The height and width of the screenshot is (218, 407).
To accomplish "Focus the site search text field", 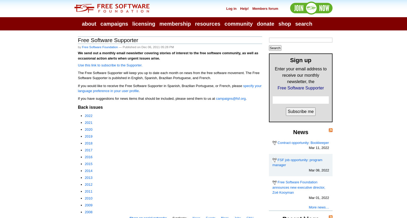I will [x=301, y=40].
